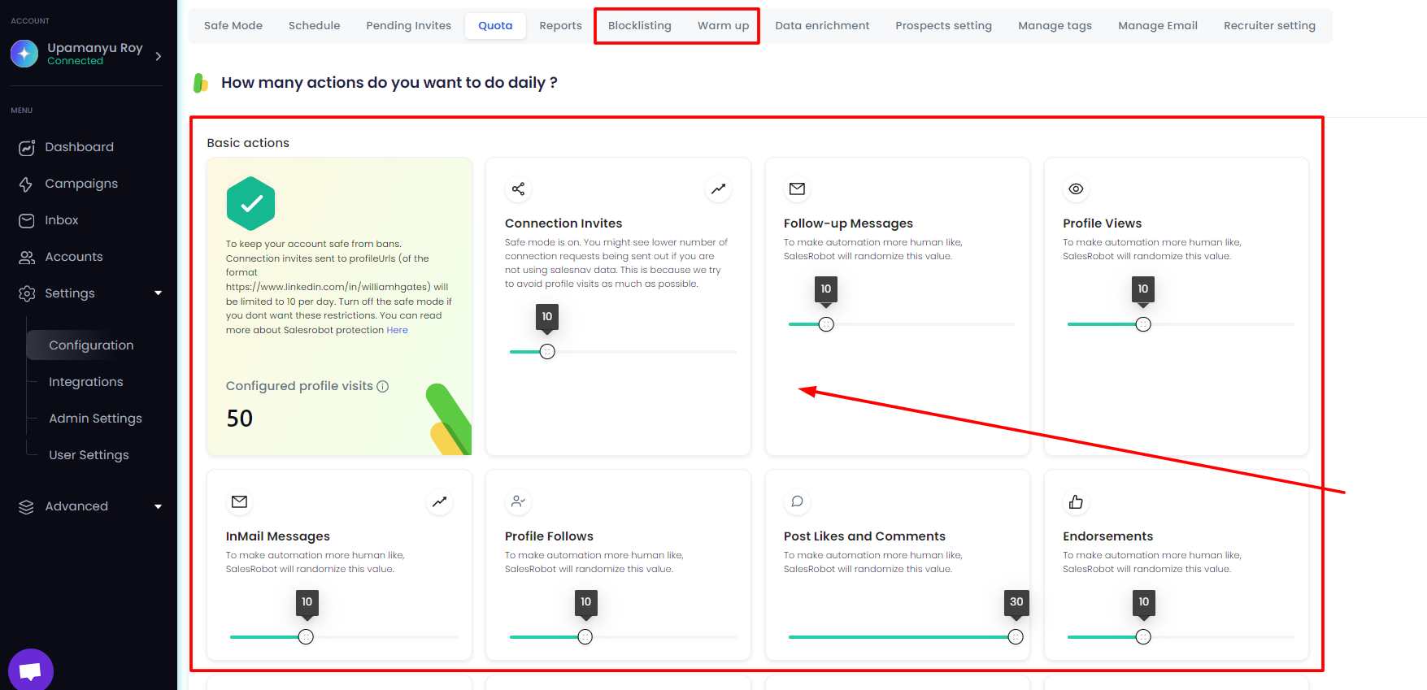Click the Configured profile visits value '50'
Image resolution: width=1427 pixels, height=690 pixels.
[x=240, y=419]
